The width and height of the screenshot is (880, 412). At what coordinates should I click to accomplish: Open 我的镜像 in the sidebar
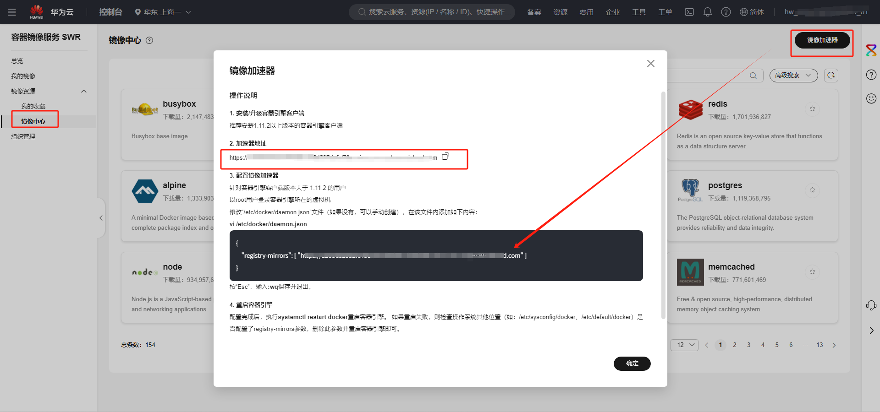coord(23,76)
